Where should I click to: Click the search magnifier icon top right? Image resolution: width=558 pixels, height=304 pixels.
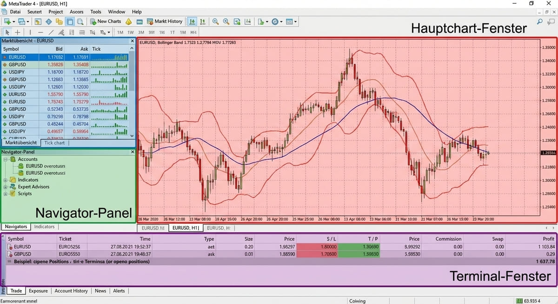pyautogui.click(x=539, y=21)
